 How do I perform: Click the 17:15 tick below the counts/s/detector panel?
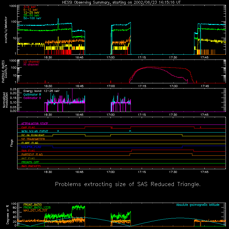(x=142, y=58)
